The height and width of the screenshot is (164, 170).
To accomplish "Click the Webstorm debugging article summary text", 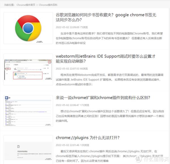I will (x=109, y=80).
